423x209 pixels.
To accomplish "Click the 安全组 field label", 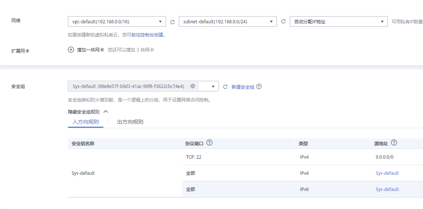I will pyautogui.click(x=18, y=86).
